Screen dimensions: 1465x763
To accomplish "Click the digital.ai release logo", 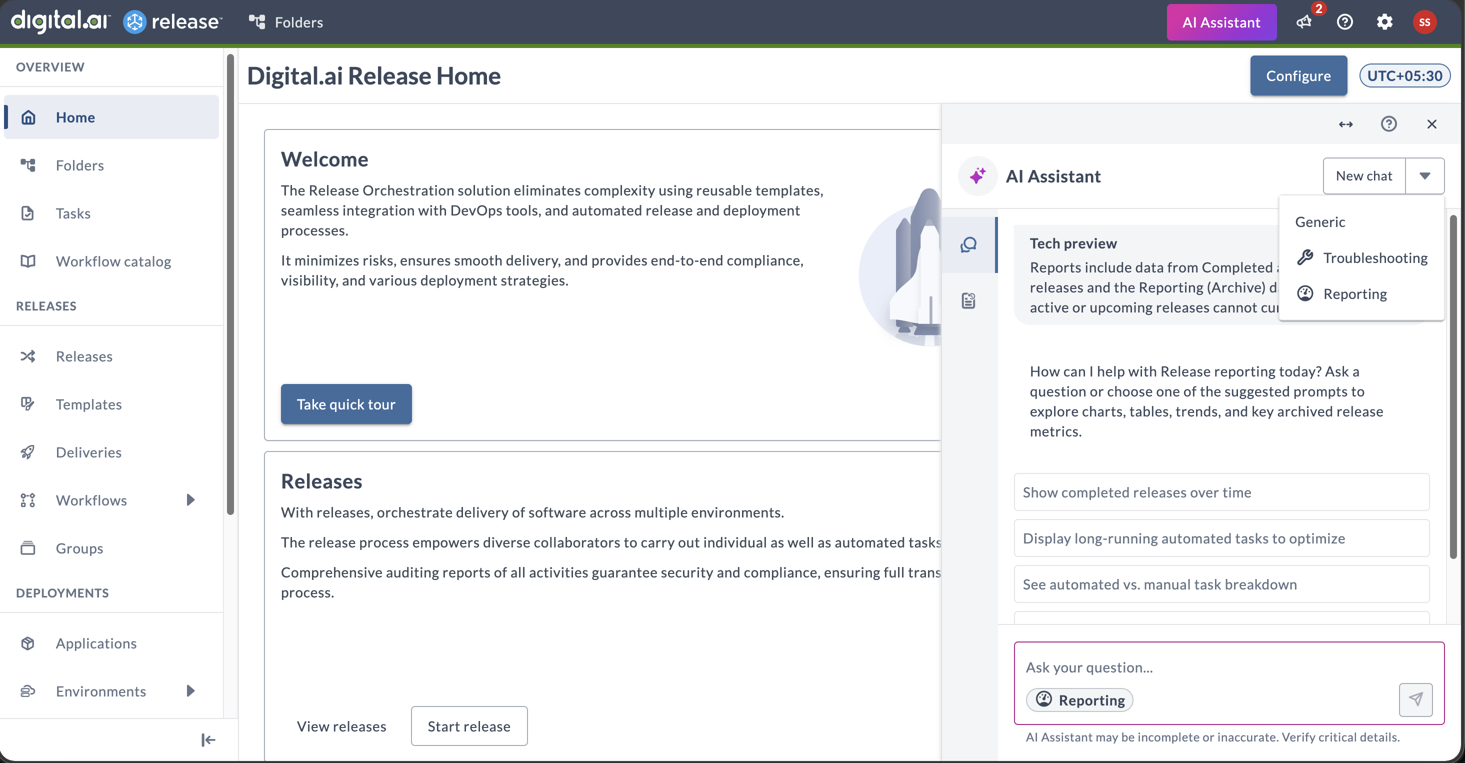I will tap(116, 21).
